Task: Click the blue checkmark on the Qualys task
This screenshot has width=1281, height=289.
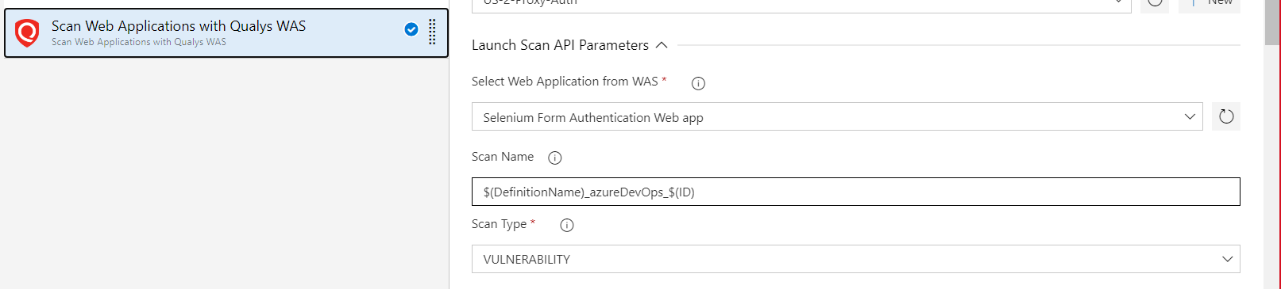Action: [x=411, y=30]
